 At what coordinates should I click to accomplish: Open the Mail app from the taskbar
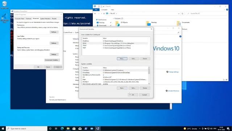coord(80,128)
